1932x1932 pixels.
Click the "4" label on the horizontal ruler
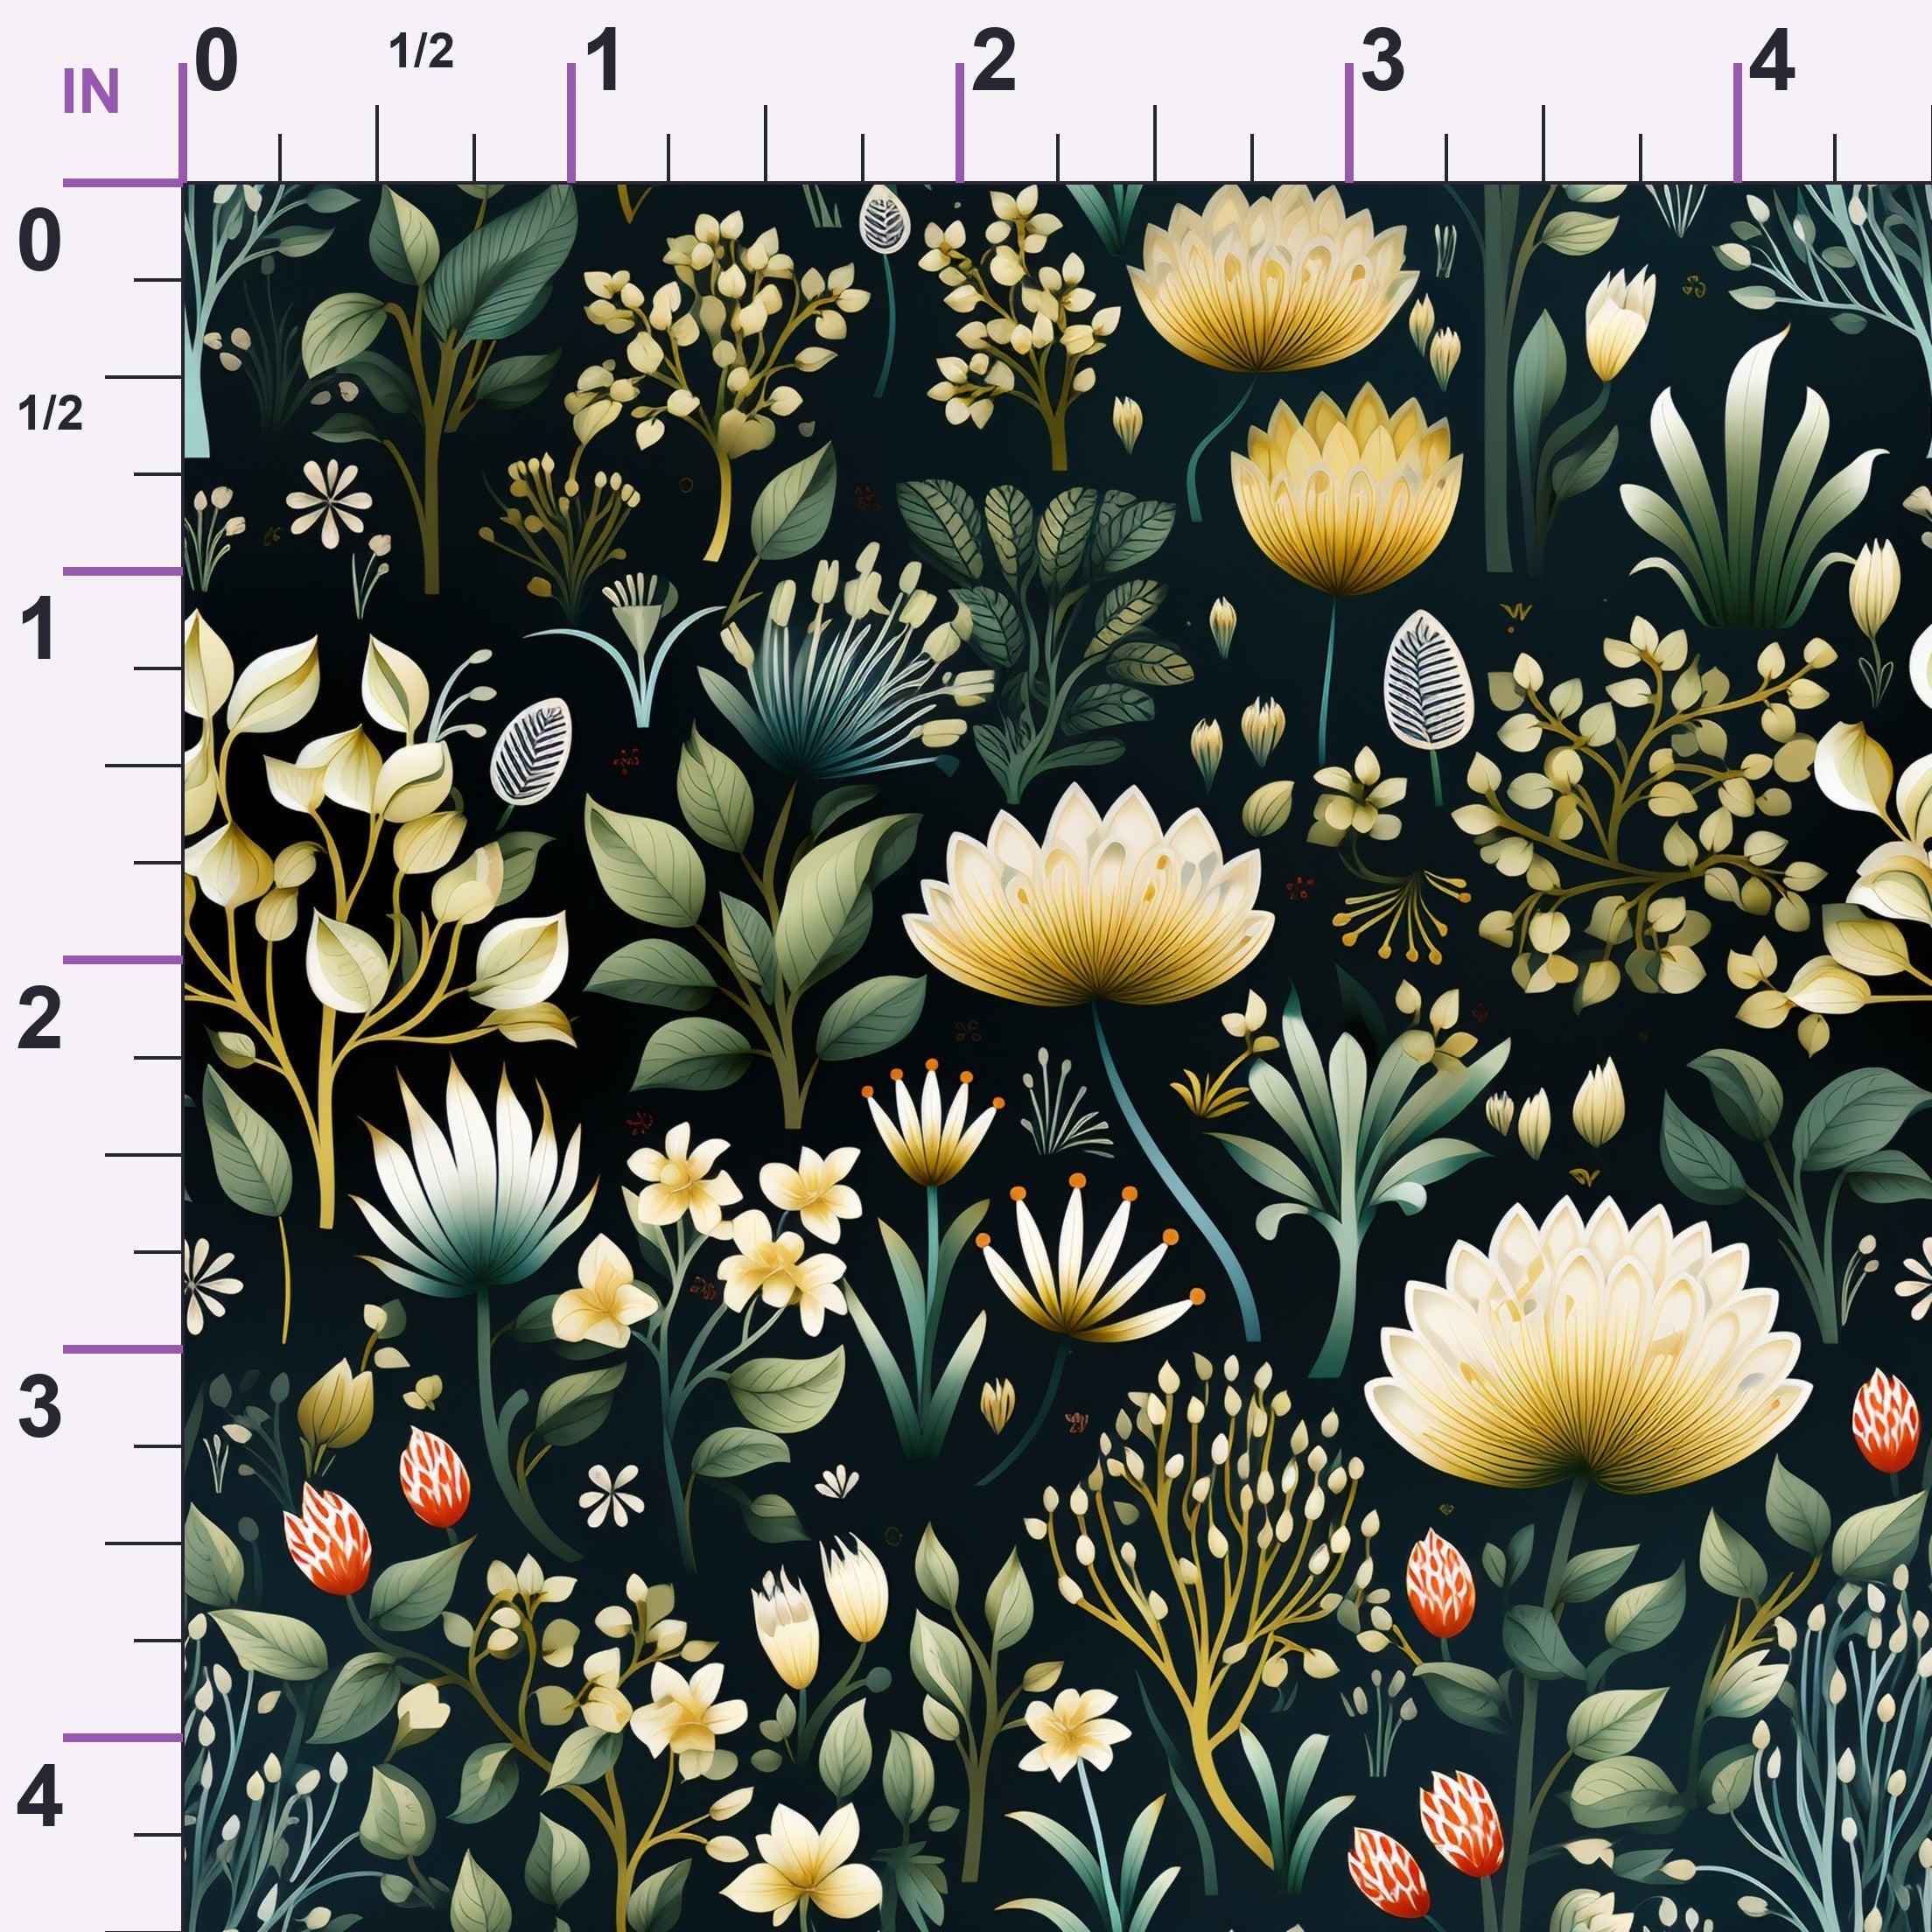click(x=1772, y=60)
